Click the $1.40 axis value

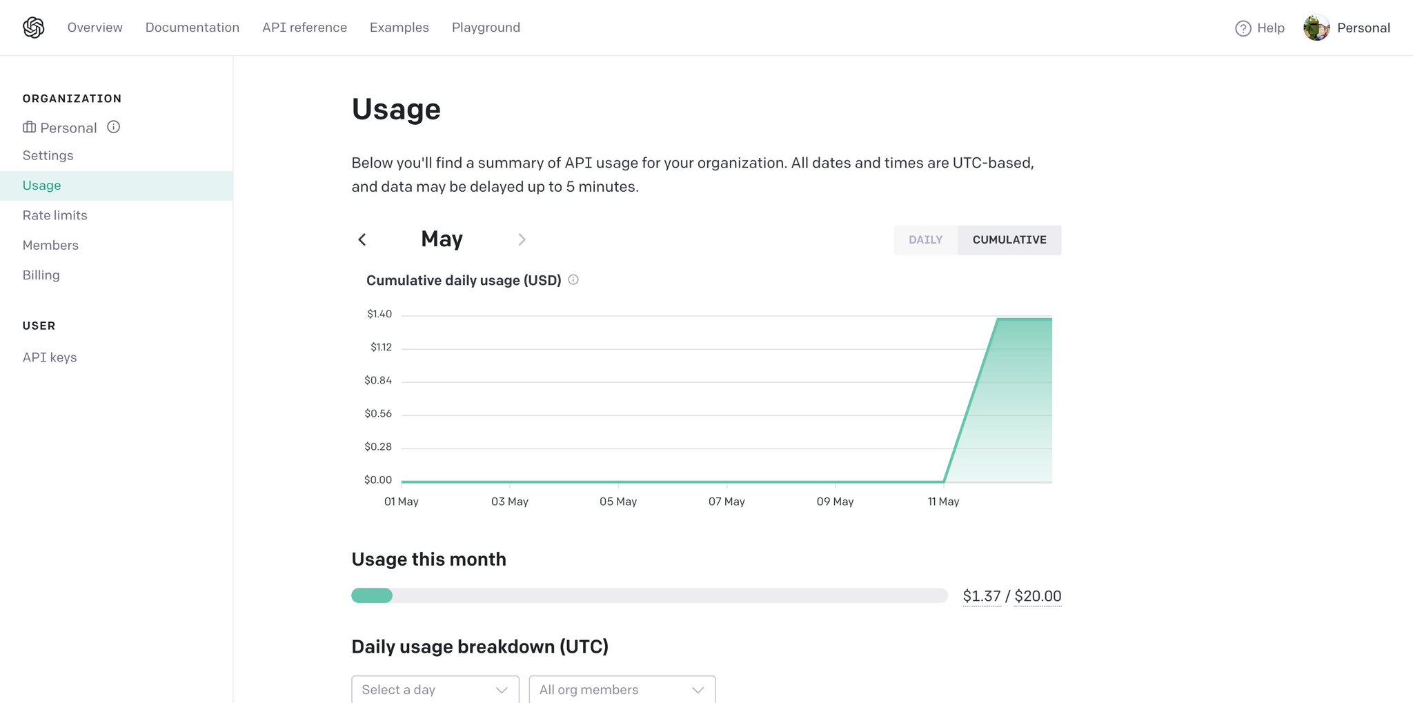[x=379, y=314]
